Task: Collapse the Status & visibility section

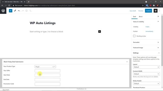Action: click(158, 21)
